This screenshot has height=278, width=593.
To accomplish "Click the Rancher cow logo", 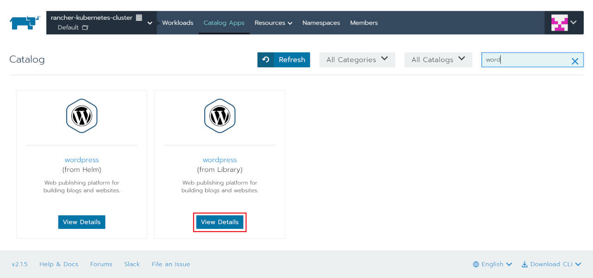I will pyautogui.click(x=25, y=23).
